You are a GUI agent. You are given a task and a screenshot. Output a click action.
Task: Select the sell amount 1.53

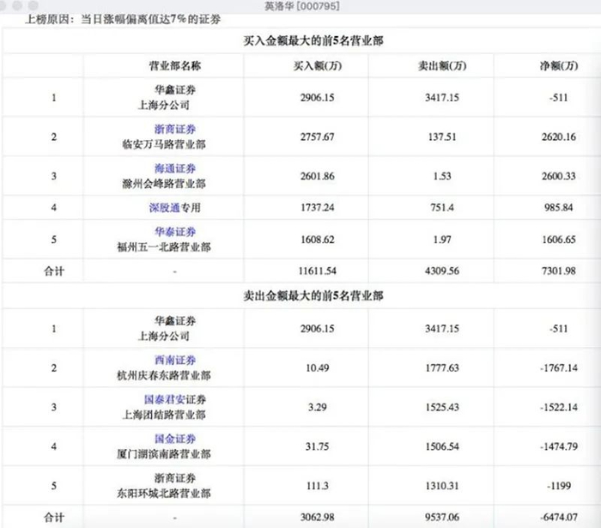[x=442, y=176]
